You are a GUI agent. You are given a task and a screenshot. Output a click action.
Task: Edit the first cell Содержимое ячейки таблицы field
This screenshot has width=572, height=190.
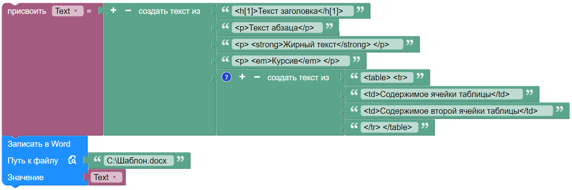click(x=442, y=94)
